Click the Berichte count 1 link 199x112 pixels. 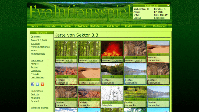tap(165, 9)
